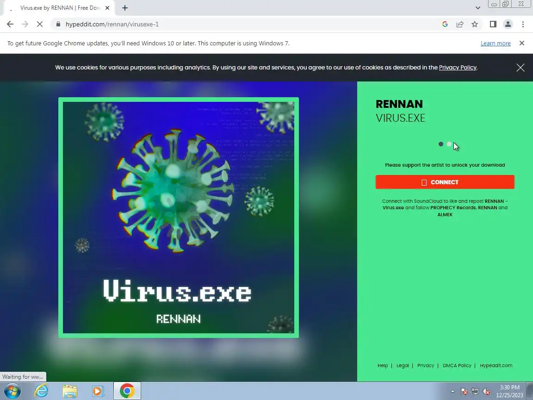Screen dimensions: 533x400
Task: Close the Virus.exe by RENNAN tab
Action: click(107, 8)
